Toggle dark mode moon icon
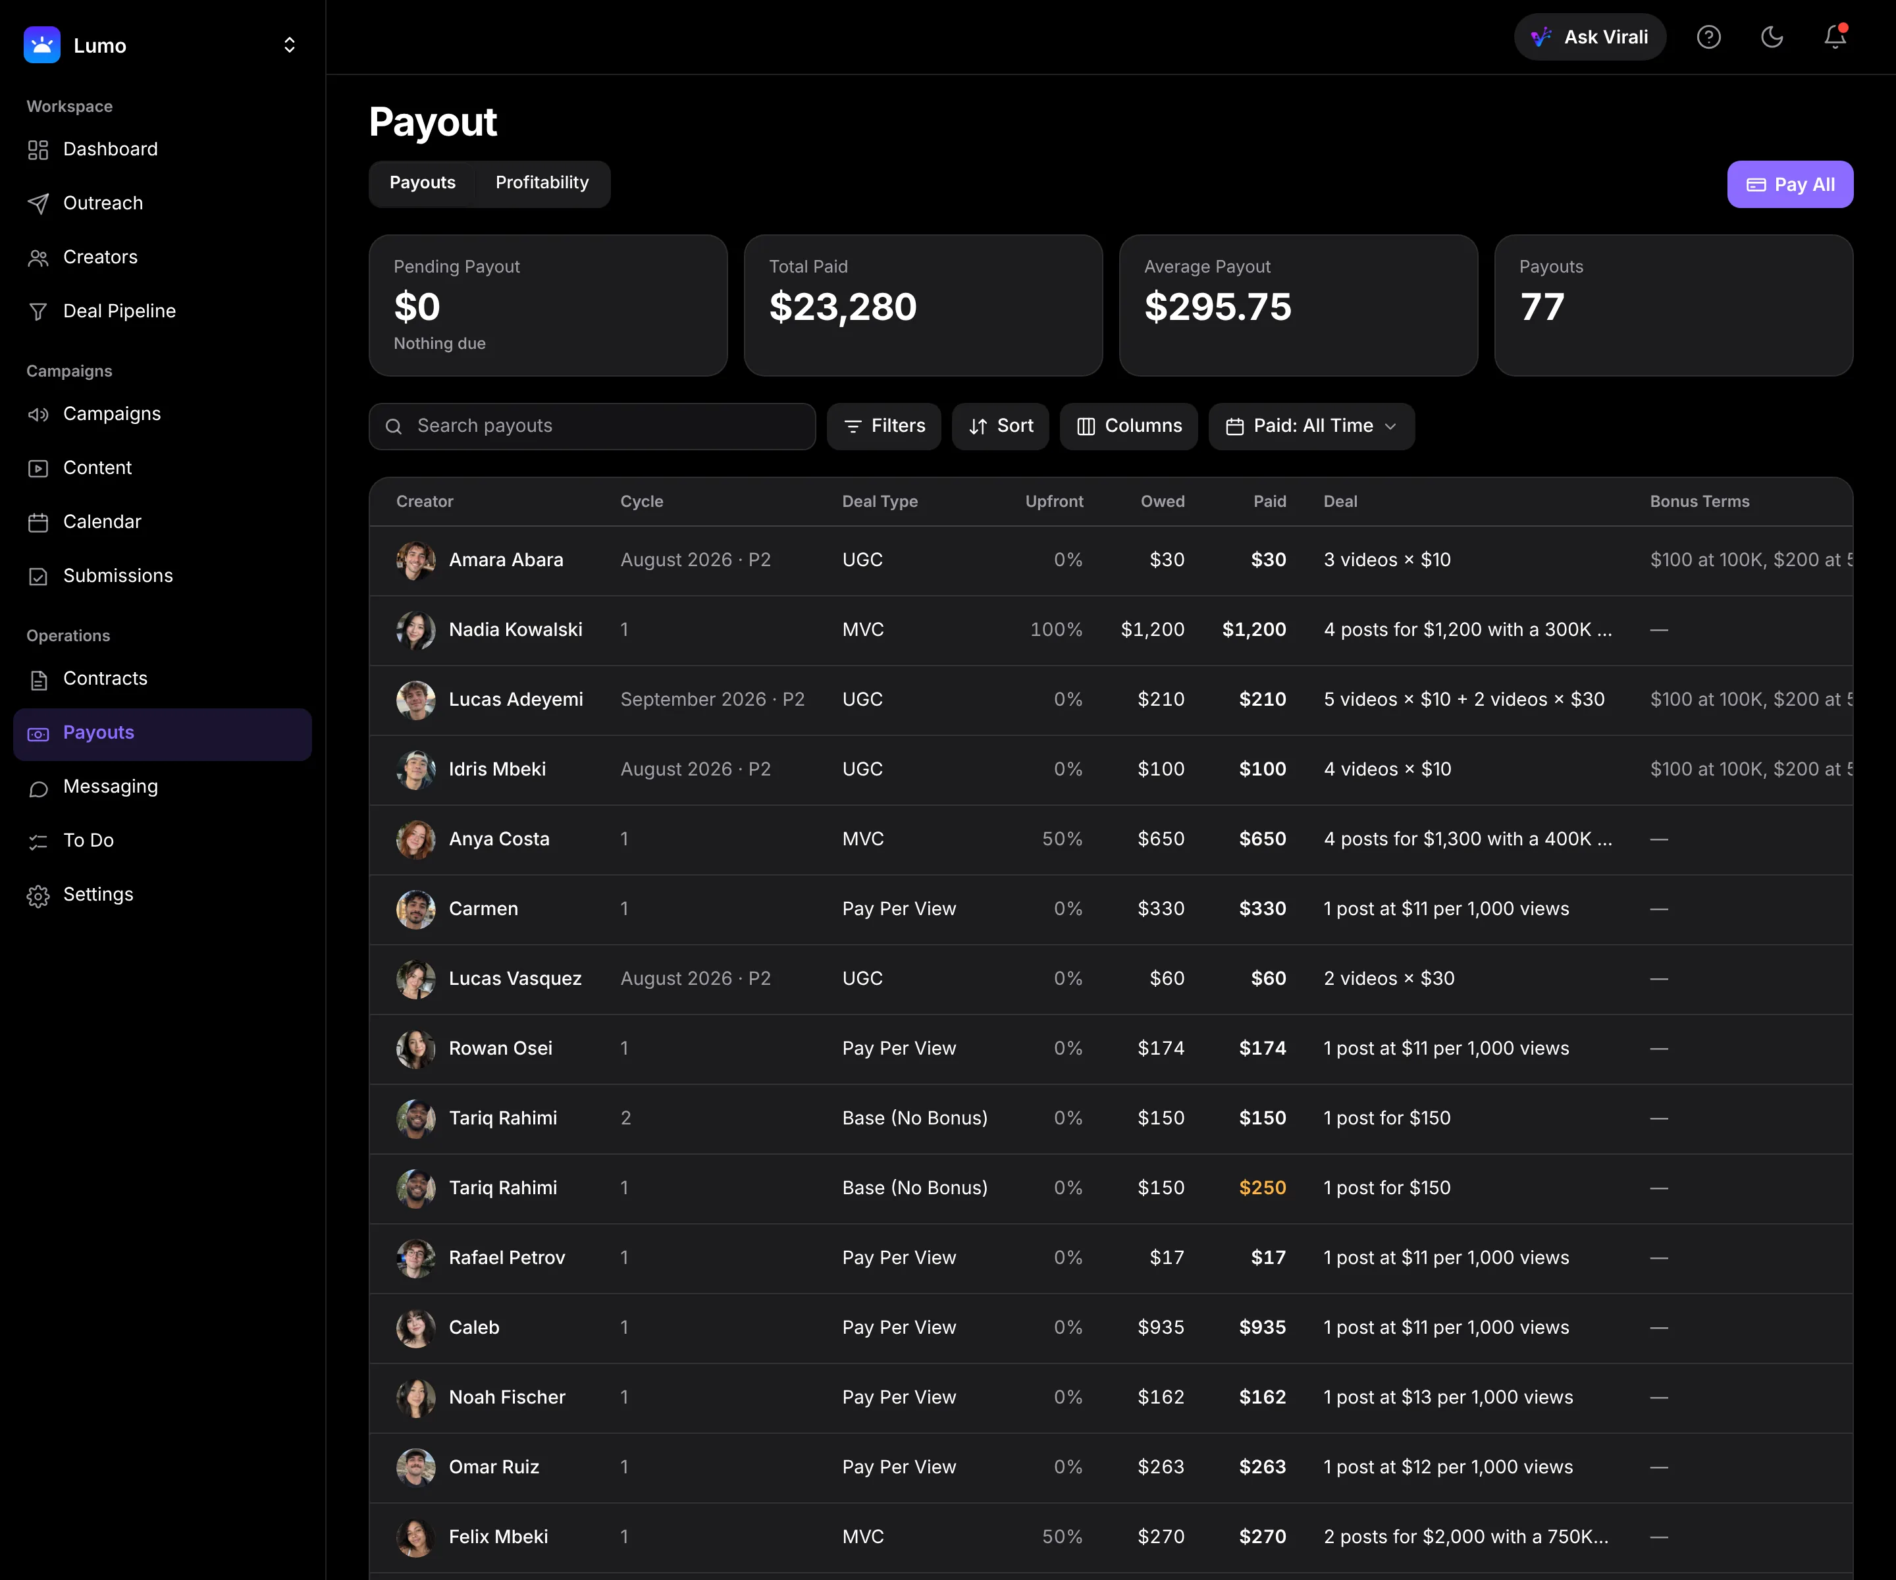This screenshot has width=1896, height=1580. click(x=1772, y=37)
